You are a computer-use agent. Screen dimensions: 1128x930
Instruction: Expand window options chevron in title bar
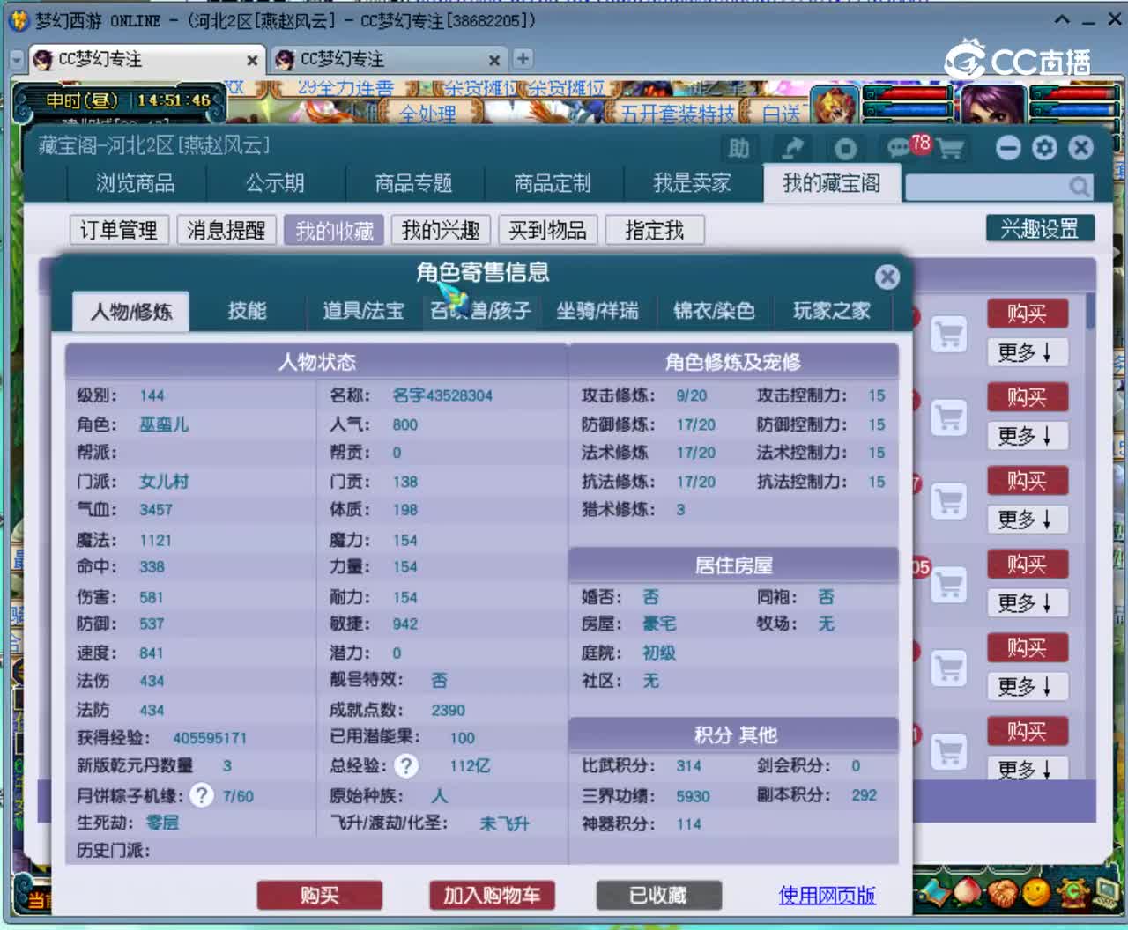[1063, 19]
